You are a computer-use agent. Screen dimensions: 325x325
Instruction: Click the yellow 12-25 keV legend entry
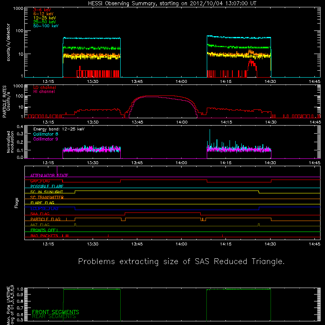point(44,18)
